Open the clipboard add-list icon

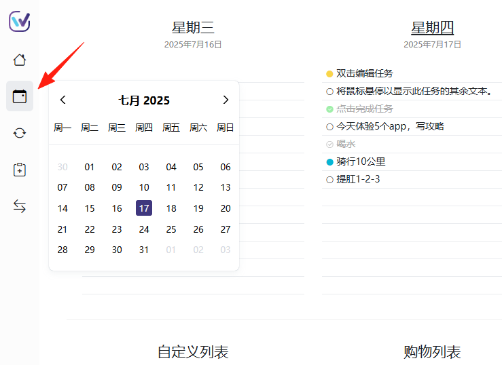[x=20, y=170]
